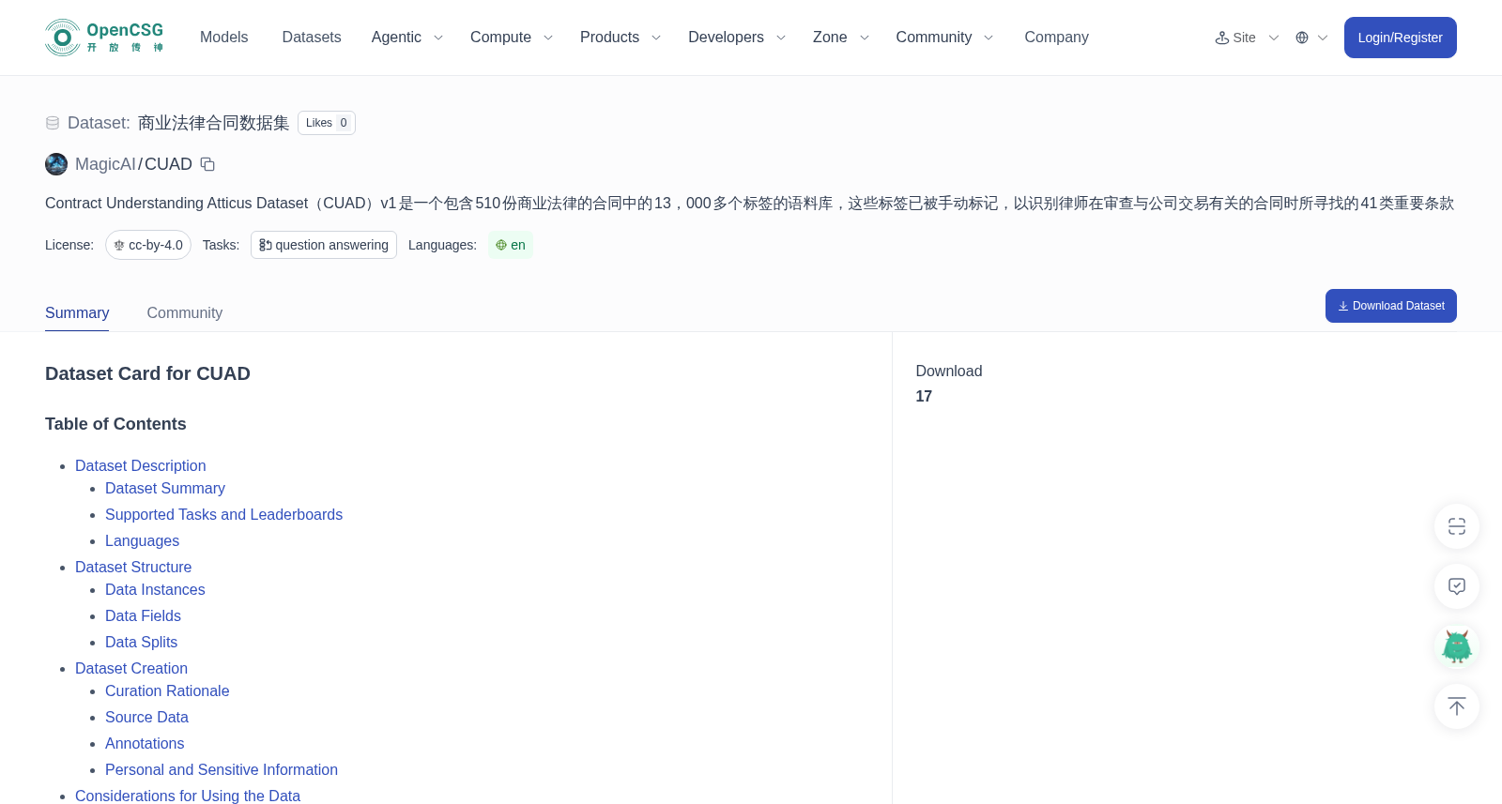Screen dimensions: 1502x804
Task: Click the Chinese dataset title text
Action: 213,123
